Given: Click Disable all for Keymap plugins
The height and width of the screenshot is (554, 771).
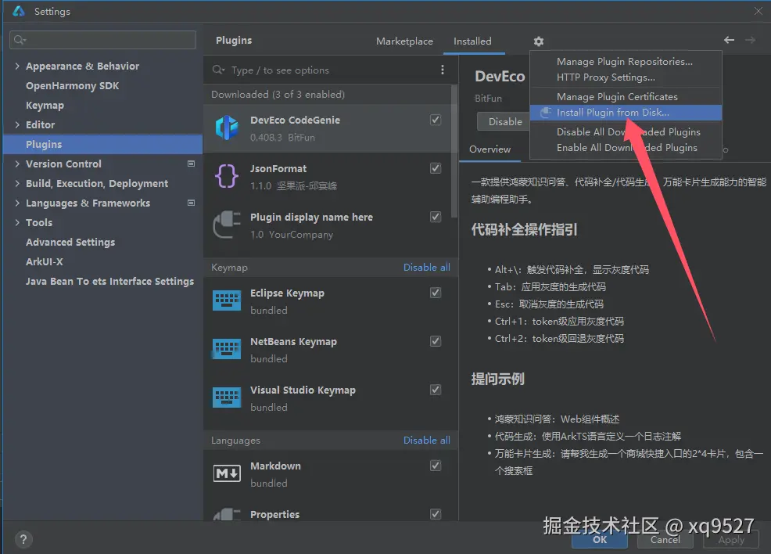Looking at the screenshot, I should click(x=426, y=267).
